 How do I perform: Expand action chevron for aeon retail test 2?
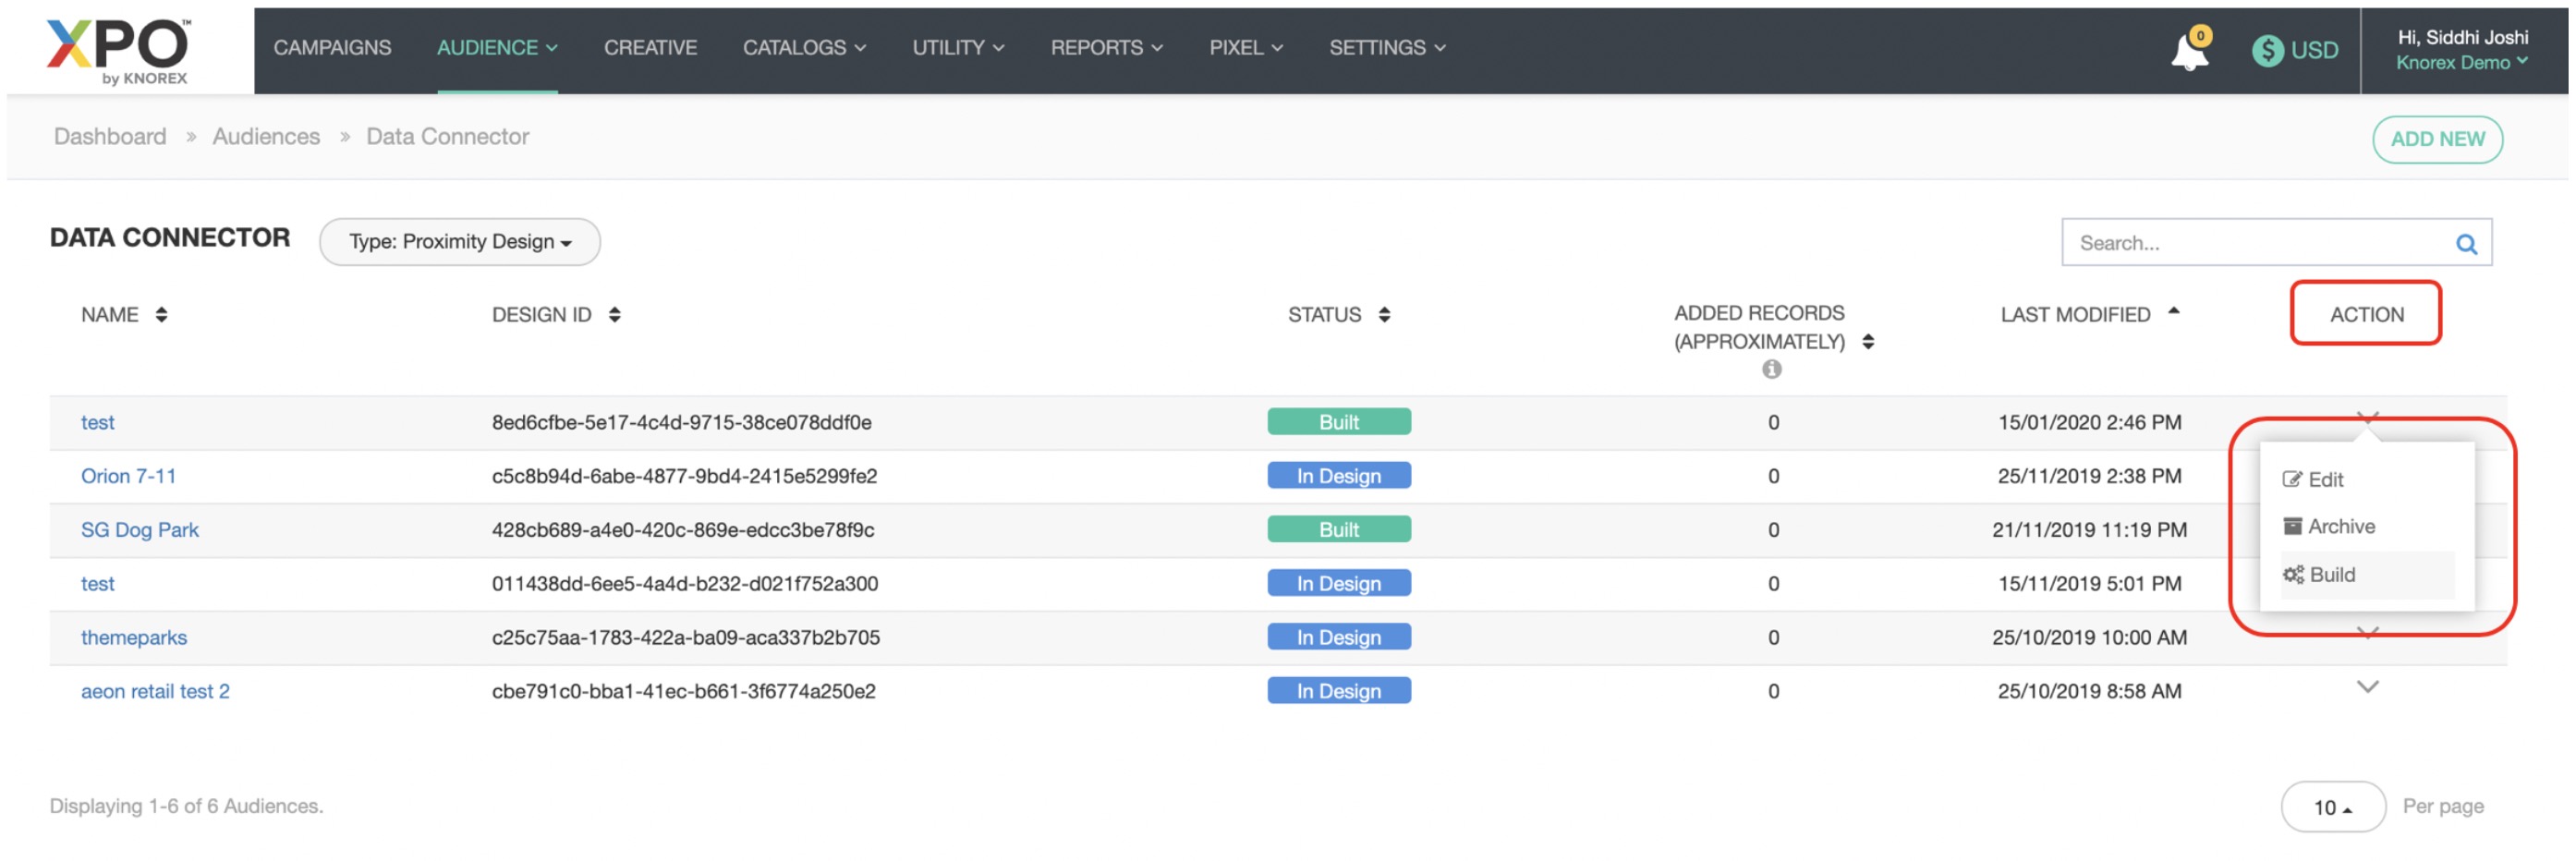point(2367,687)
